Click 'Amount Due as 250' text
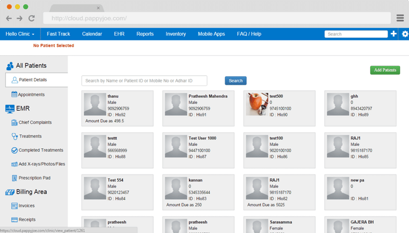The width and height of the screenshot is (409, 233). (x=184, y=205)
